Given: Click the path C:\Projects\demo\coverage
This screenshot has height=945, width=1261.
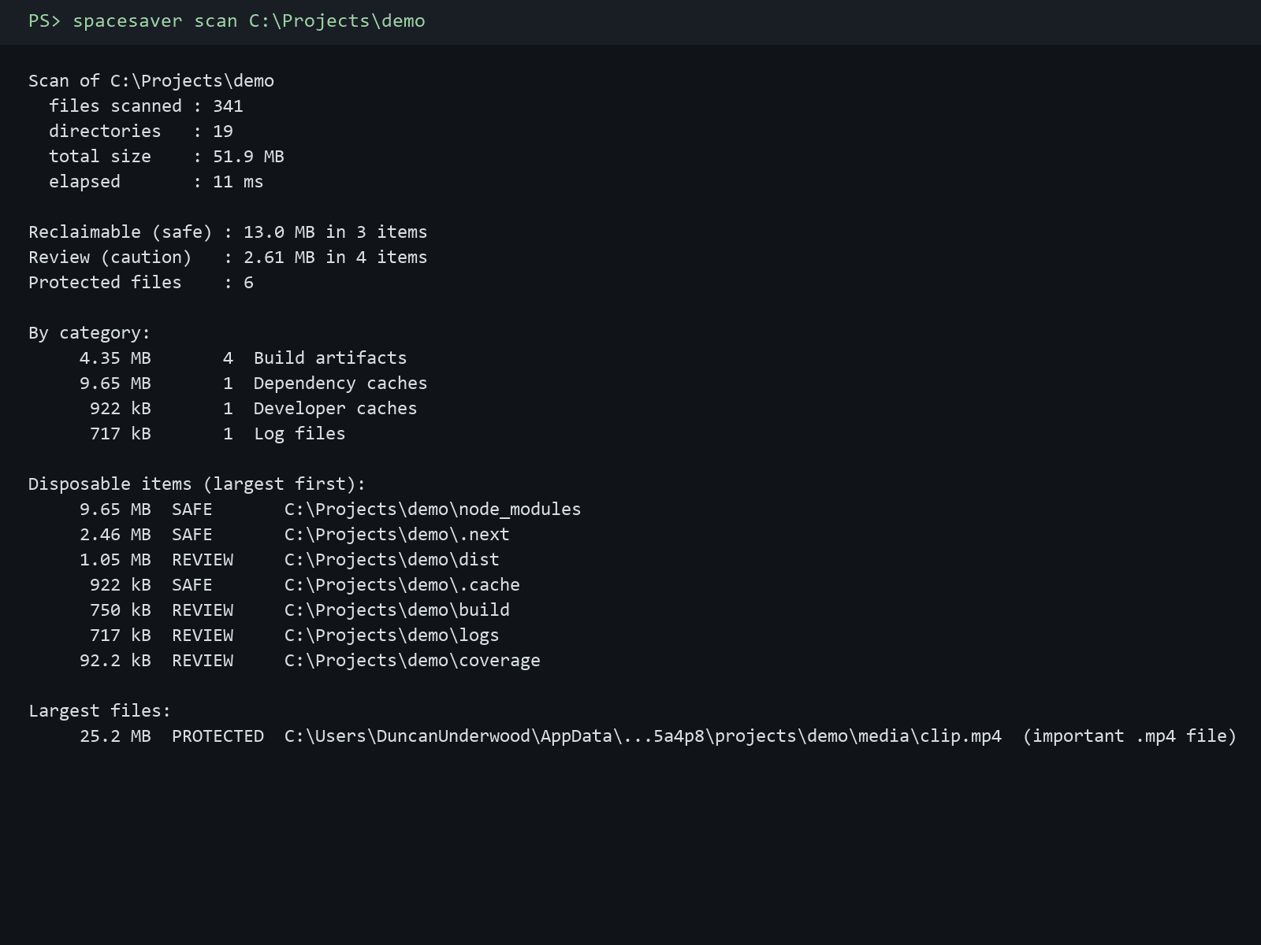Looking at the screenshot, I should 412,661.
